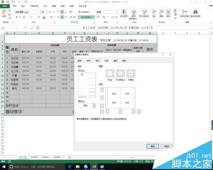This screenshot has height=170, width=213.
Task: Switch to the Fill tab in dialog
Action: pyautogui.click(x=115, y=61)
